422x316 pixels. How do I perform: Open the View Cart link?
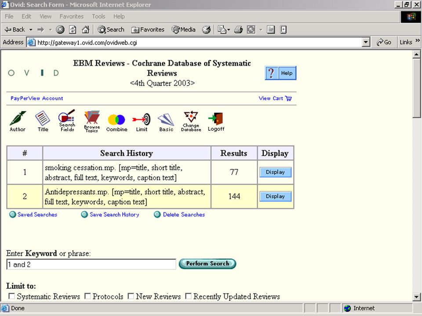271,98
